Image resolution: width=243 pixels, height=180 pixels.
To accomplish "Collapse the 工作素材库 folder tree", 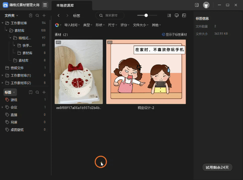I will 2,23.
